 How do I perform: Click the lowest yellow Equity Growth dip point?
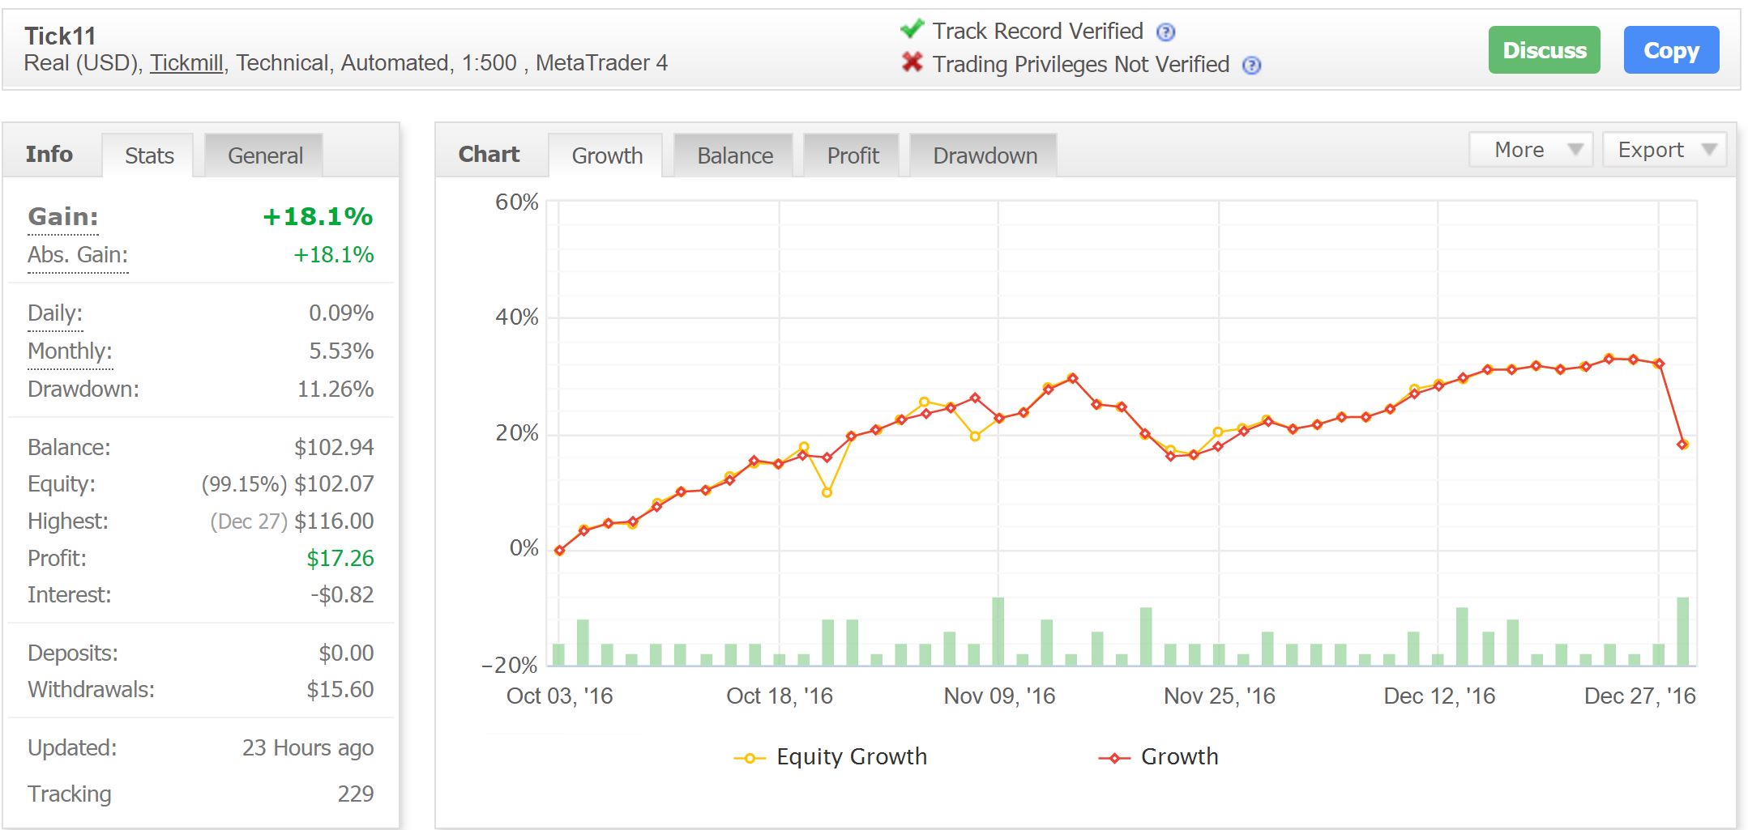pyautogui.click(x=827, y=492)
